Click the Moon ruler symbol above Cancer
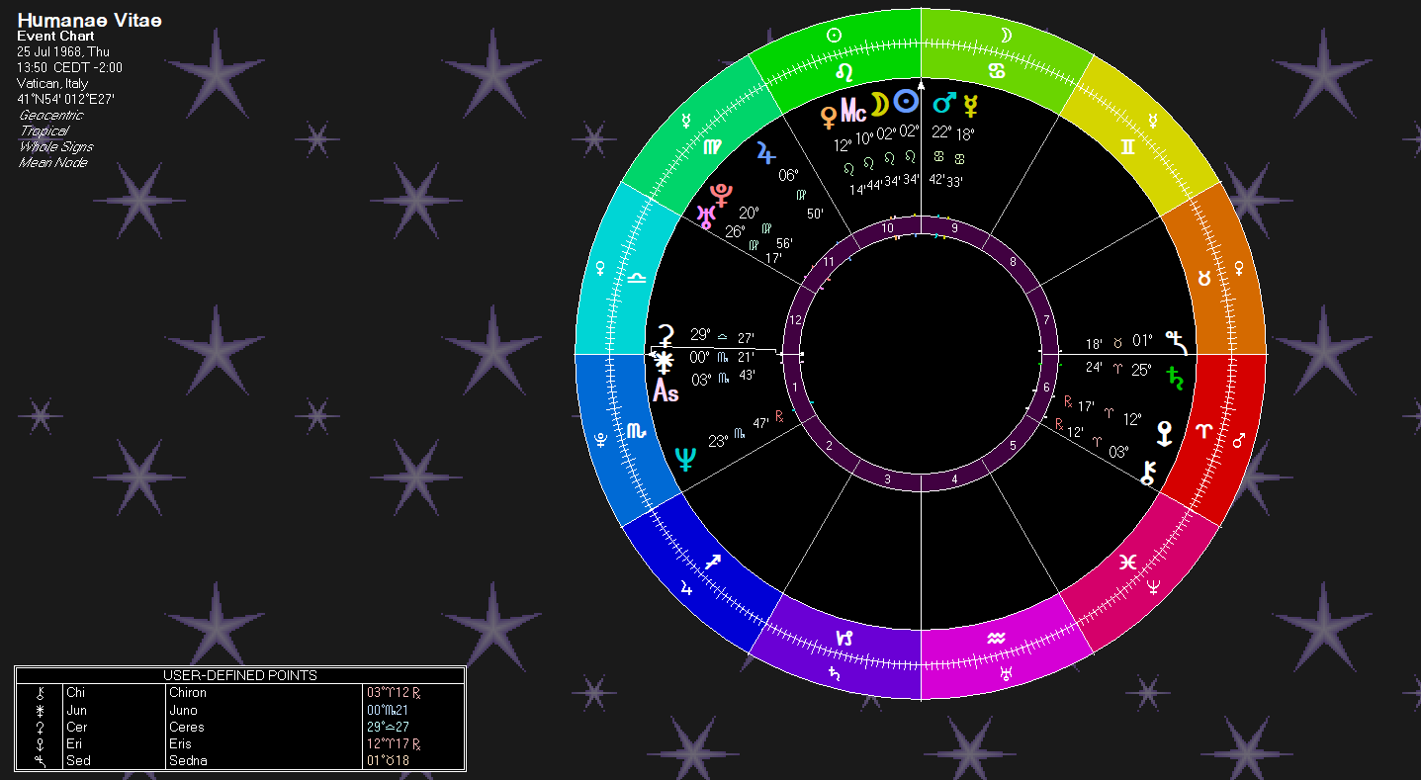 1007,34
